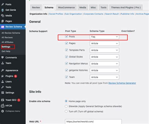
Task: Click the Posts pin icon in sidebar
Action: tap(3, 4)
